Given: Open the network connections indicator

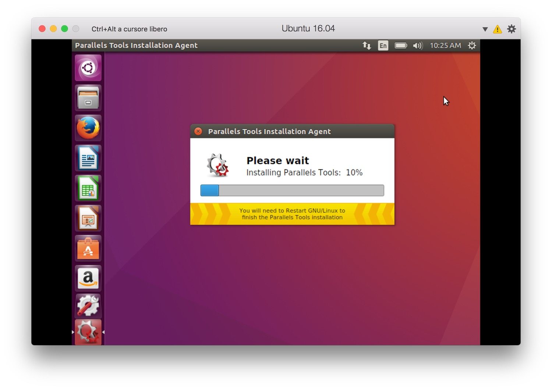Looking at the screenshot, I should (367, 46).
